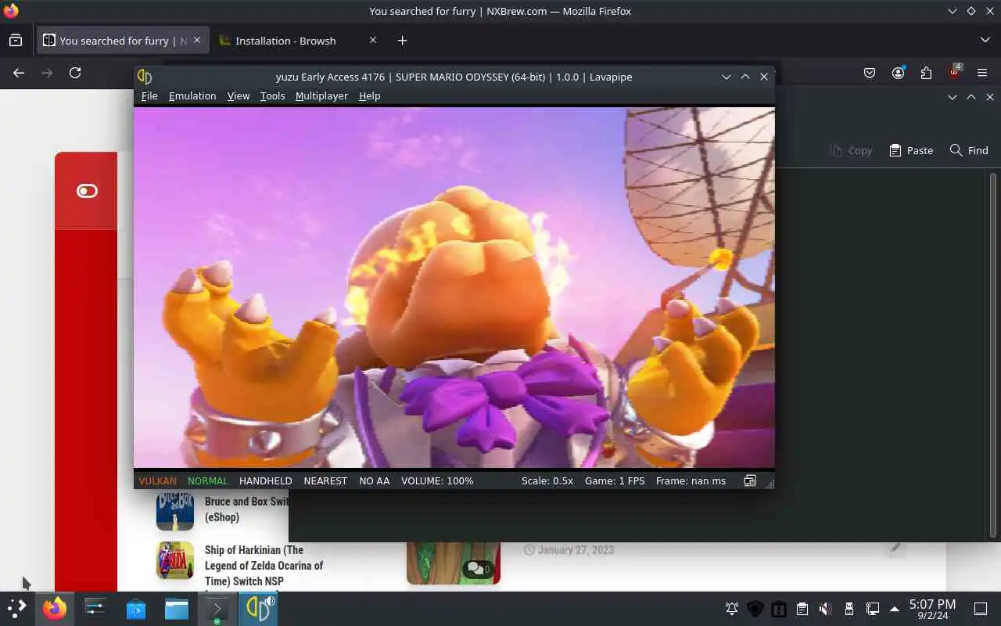Click Paste in the background terminal window
This screenshot has height=626, width=1001.
(911, 150)
